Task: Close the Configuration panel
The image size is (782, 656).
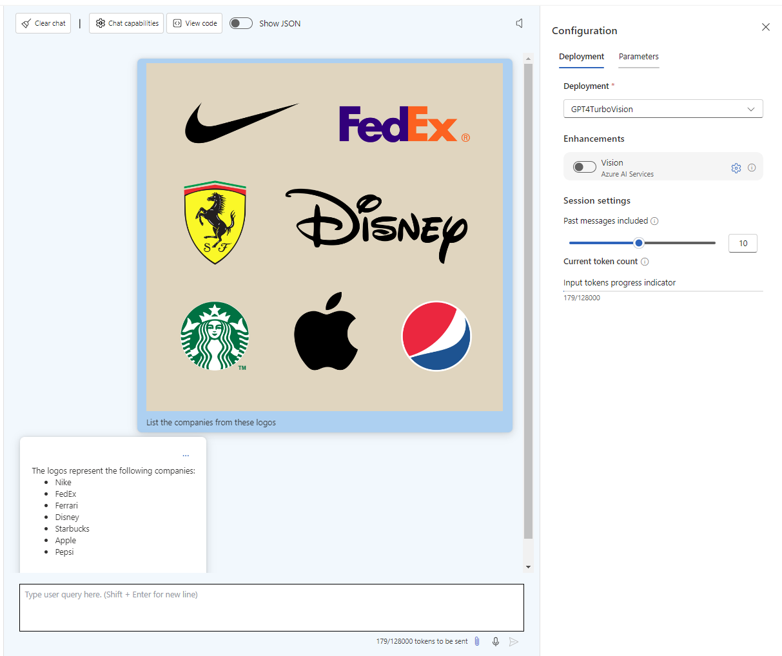Action: pos(765,27)
